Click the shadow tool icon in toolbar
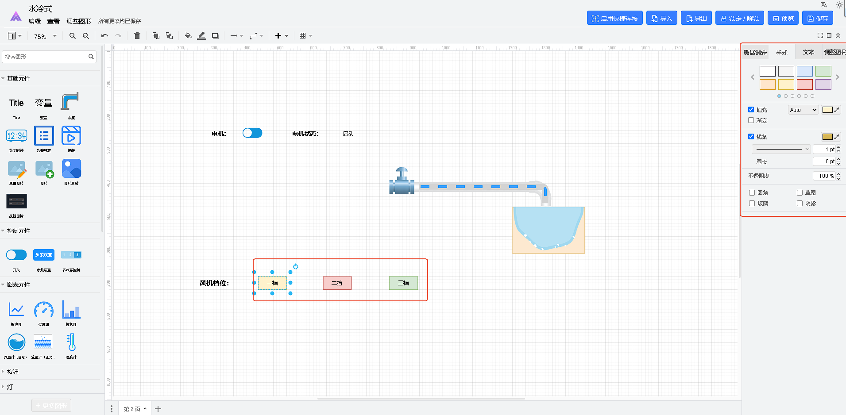Viewport: 846px width, 415px height. pos(215,36)
